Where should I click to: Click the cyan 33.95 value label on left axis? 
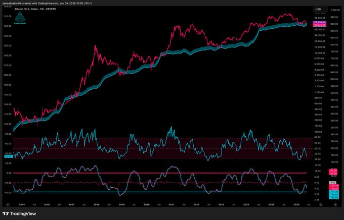point(8,156)
